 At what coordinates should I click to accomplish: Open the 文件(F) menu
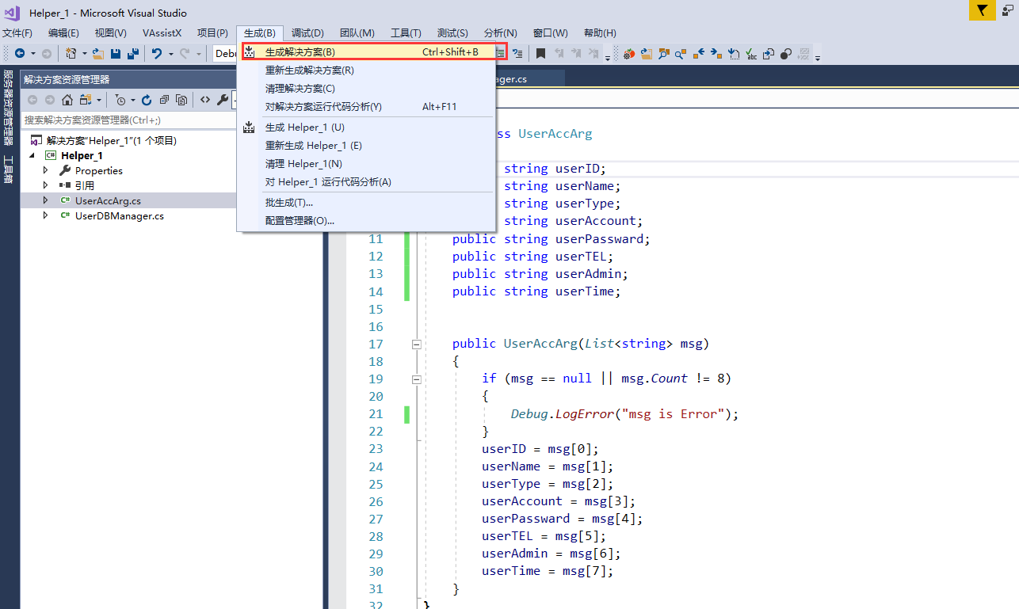point(17,32)
